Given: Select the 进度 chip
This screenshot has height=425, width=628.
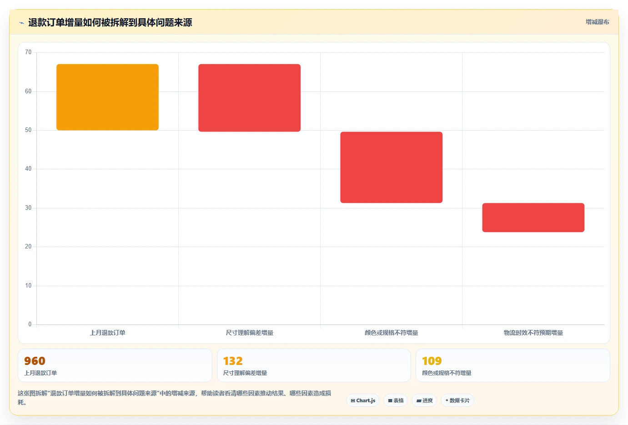Looking at the screenshot, I should pyautogui.click(x=424, y=400).
